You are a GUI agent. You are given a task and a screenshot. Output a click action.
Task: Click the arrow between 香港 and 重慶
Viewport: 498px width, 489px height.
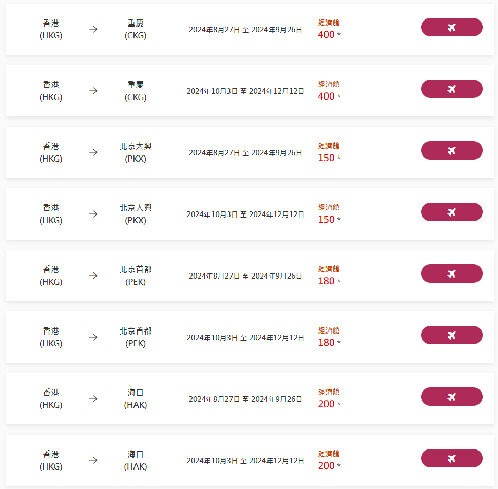click(93, 30)
